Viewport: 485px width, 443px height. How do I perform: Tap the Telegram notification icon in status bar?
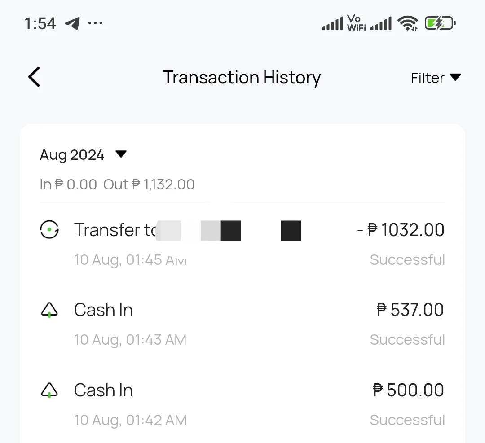72,23
